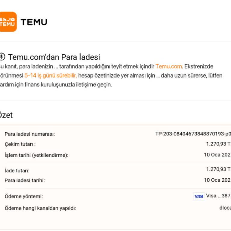Click the "Para iadesi numarası" label
This screenshot has height=231, width=231.
[29, 134]
